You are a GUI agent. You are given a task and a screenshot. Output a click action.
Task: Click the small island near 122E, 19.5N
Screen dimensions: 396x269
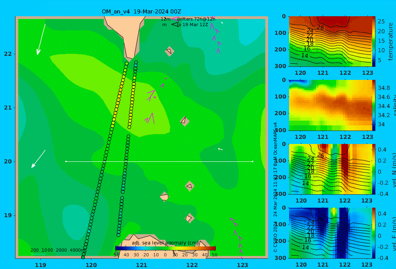(x=190, y=186)
